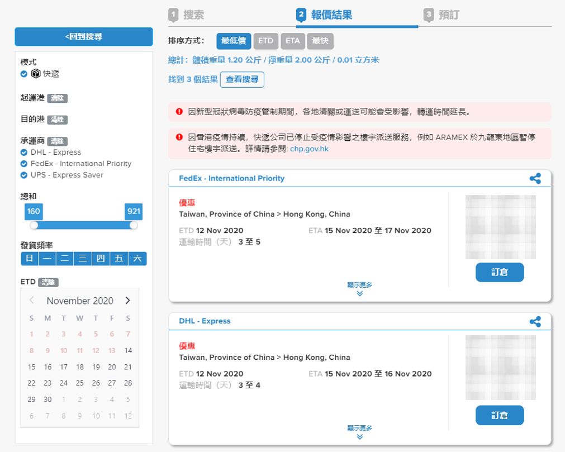Click the 總計 weight summary line
The height and width of the screenshot is (452, 565).
coord(273,60)
